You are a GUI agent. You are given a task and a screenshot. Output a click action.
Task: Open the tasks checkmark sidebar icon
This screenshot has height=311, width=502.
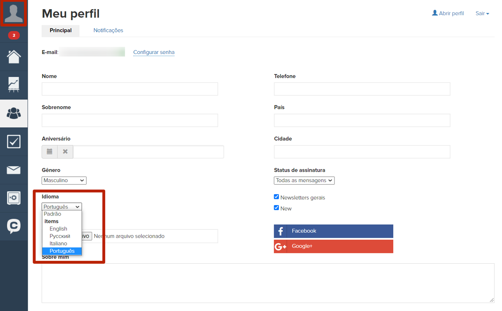(14, 141)
